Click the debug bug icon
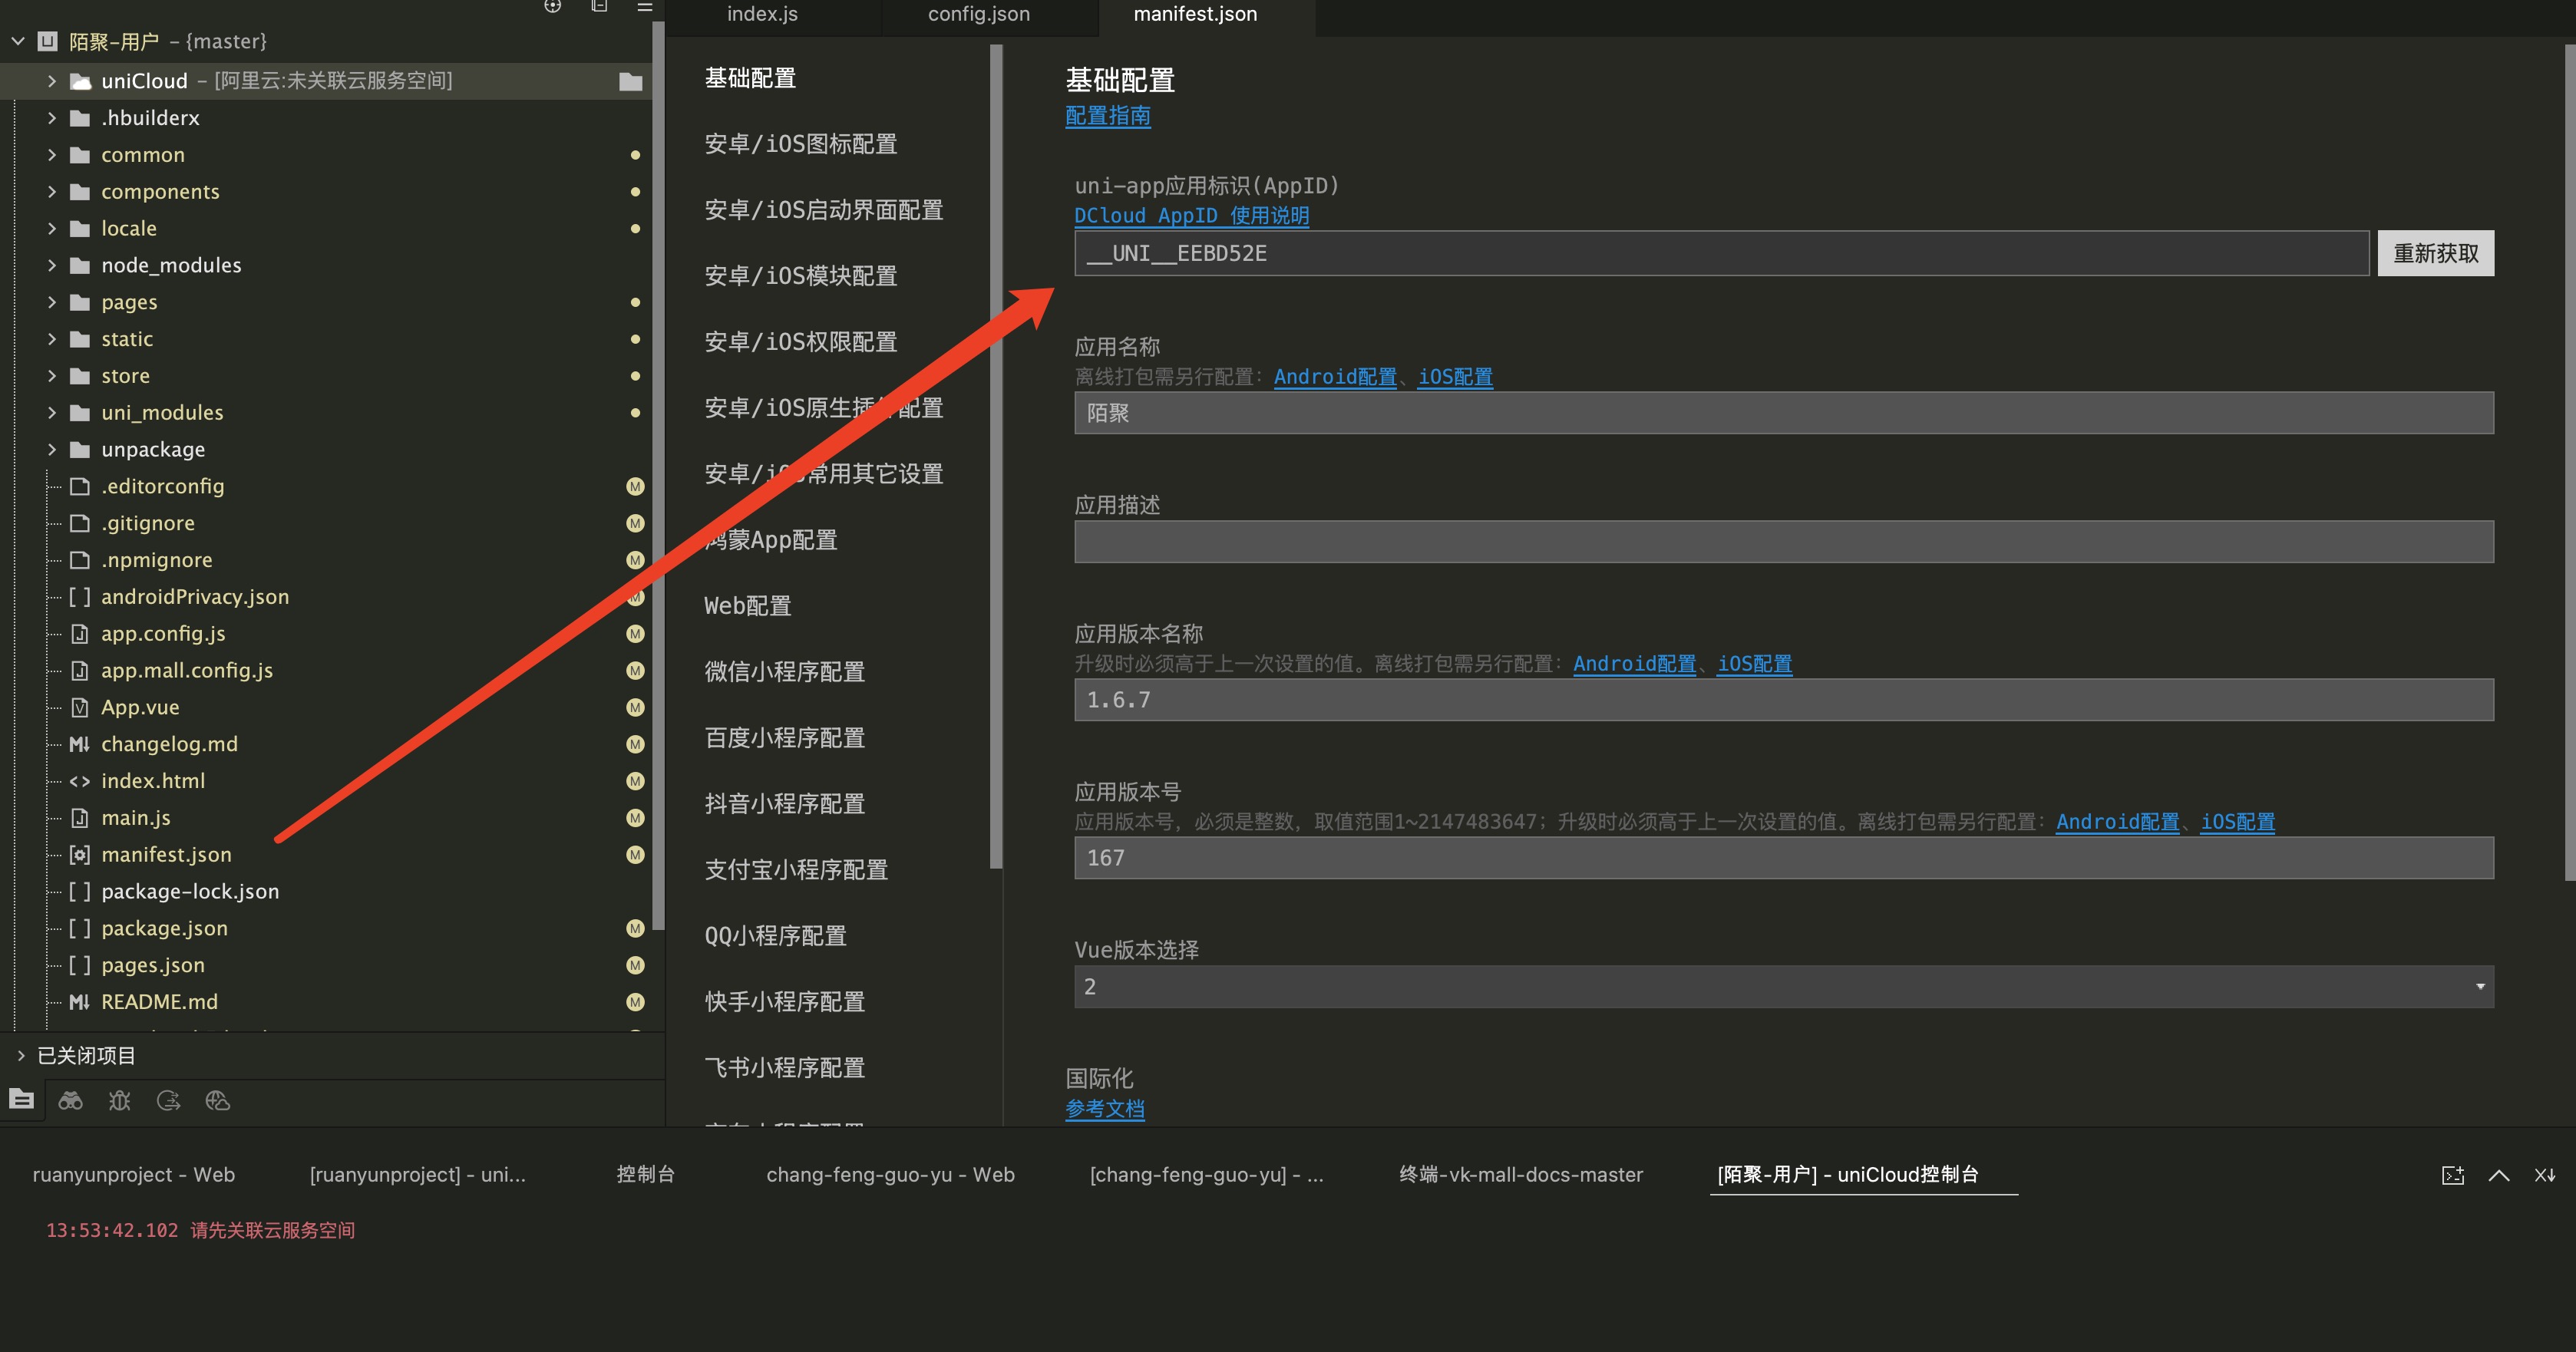This screenshot has height=1352, width=2576. click(119, 1101)
